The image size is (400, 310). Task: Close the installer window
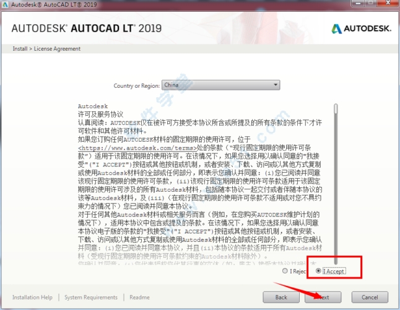click(388, 3)
